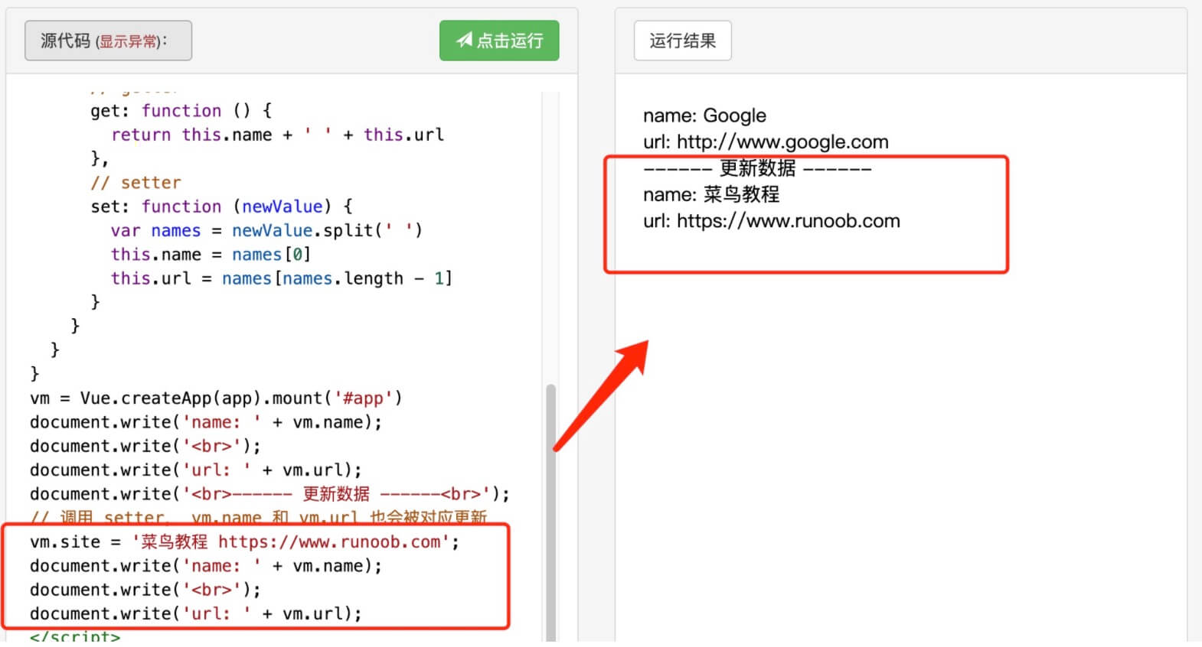Click the 更新数据 divider in results

coord(756,168)
